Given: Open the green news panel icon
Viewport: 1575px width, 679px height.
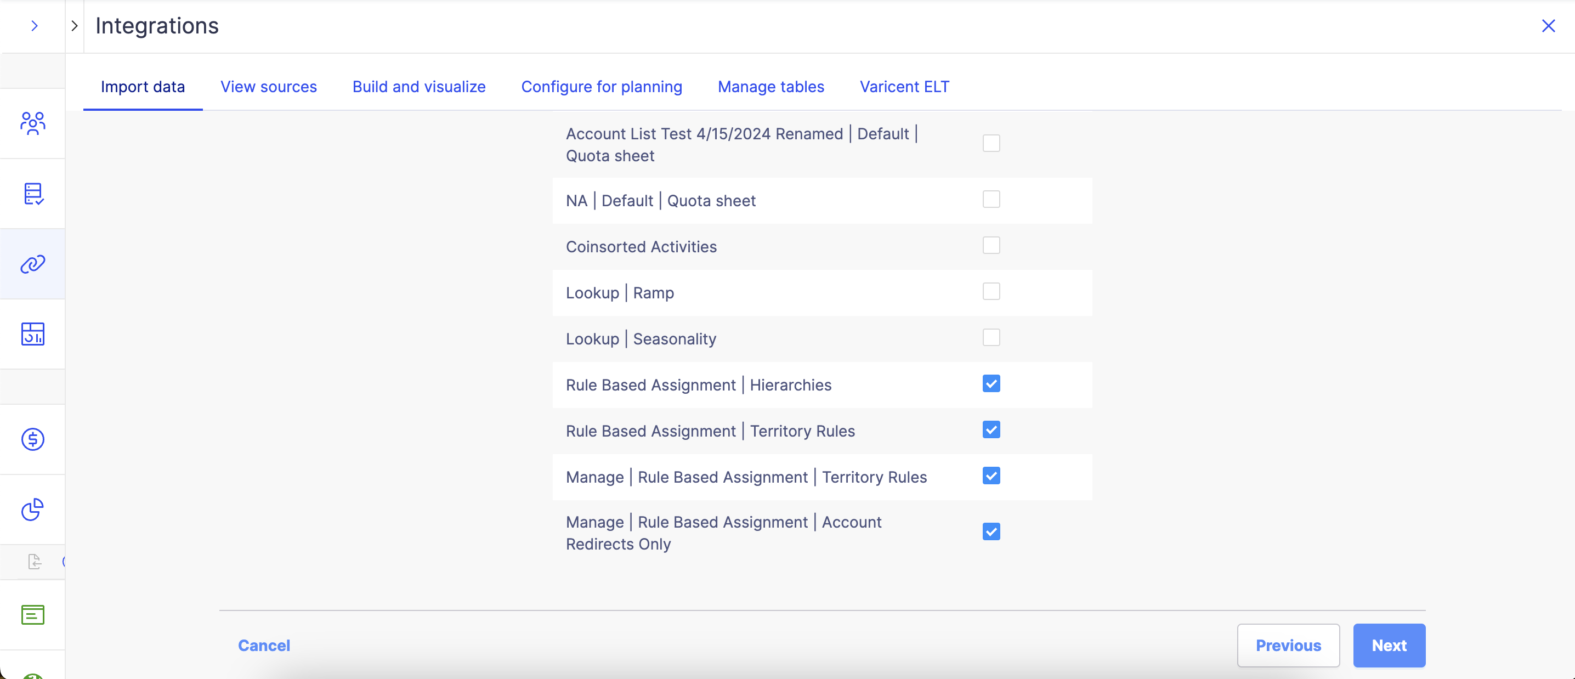Looking at the screenshot, I should click(x=32, y=615).
